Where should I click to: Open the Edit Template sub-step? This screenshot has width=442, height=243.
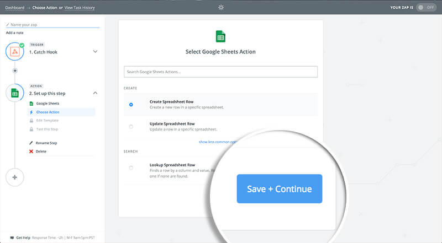tap(47, 120)
